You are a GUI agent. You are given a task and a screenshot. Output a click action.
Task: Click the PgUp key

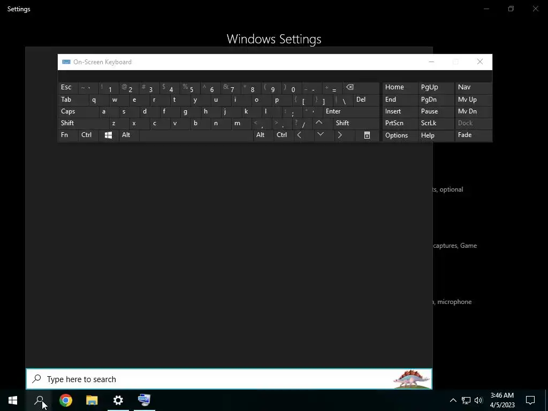pyautogui.click(x=436, y=88)
